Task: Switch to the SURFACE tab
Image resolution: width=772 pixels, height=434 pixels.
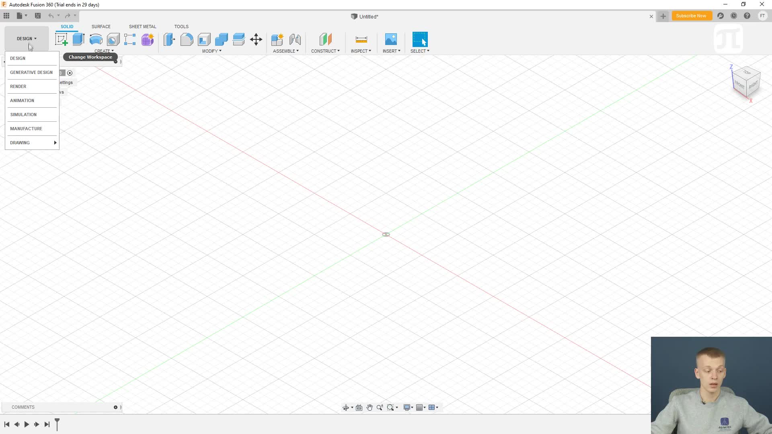Action: coord(101,27)
